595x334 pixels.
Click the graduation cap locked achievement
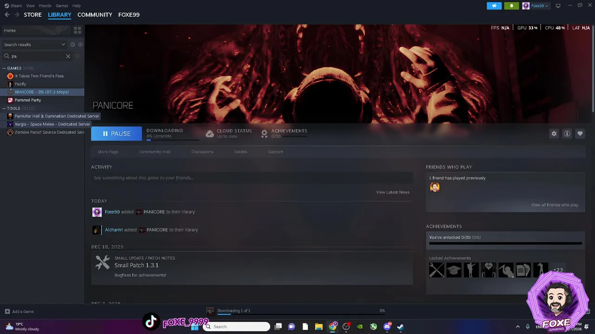pyautogui.click(x=454, y=270)
